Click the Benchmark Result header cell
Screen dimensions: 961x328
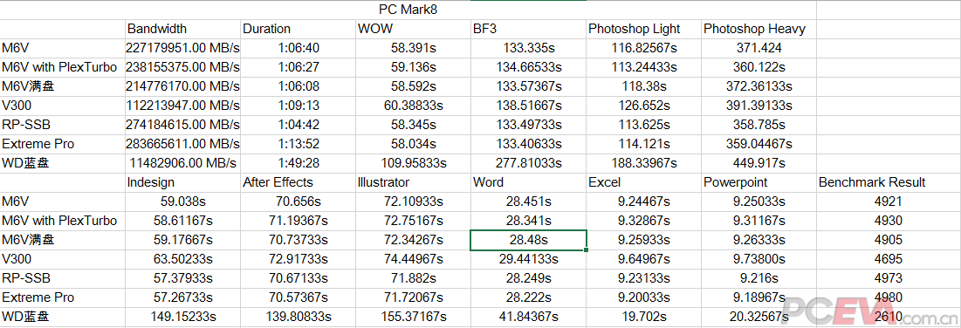[x=889, y=182]
